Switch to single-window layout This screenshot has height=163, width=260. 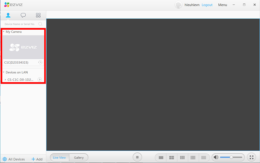tap(161, 158)
